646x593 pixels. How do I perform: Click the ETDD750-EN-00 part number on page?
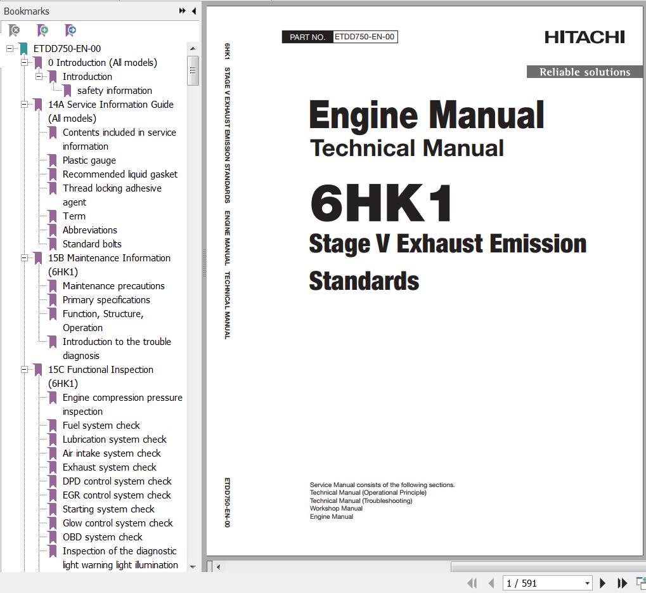pyautogui.click(x=364, y=37)
